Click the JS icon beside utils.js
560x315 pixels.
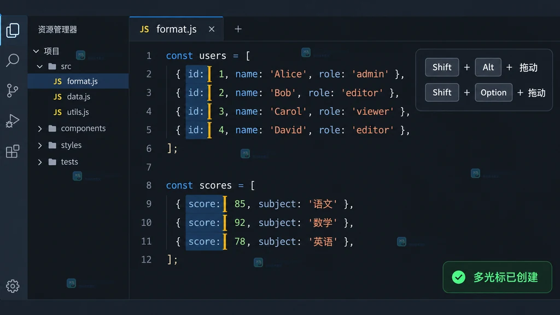(57, 112)
